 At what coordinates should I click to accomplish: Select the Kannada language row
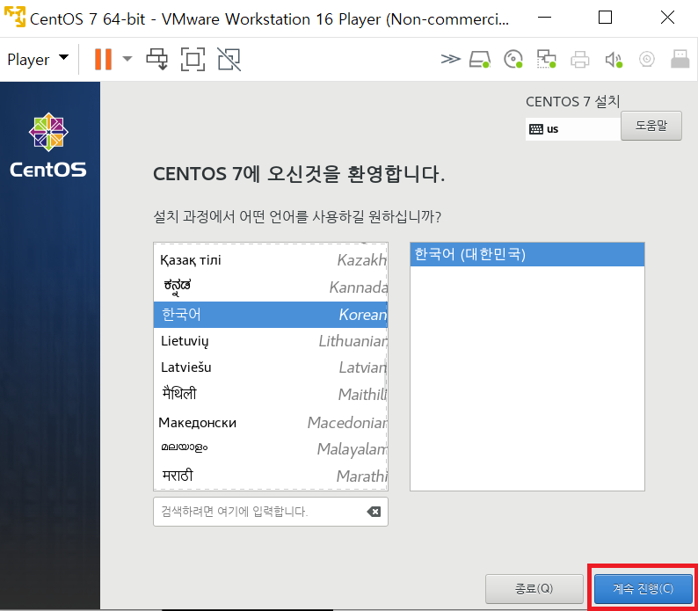[x=271, y=287]
